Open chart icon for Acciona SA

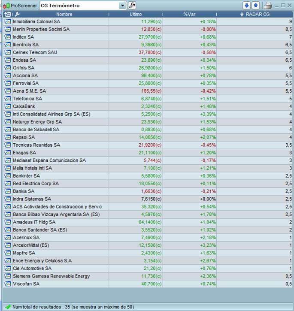(8, 75)
